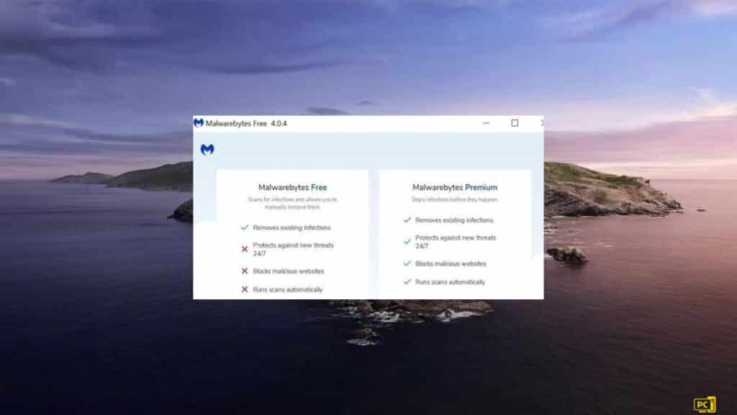
Task: Click "Runs scans automatically" text in Free card
Action: (x=288, y=290)
